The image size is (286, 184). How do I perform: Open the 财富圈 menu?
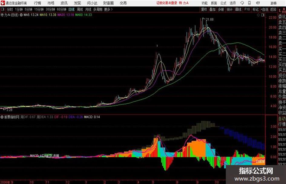click(x=108, y=3)
